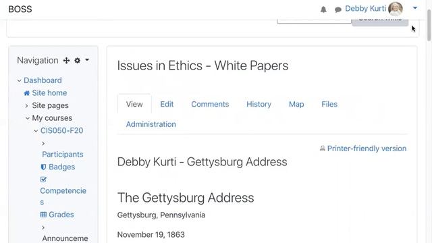
Task: Click the Grades table icon
Action: tap(43, 215)
